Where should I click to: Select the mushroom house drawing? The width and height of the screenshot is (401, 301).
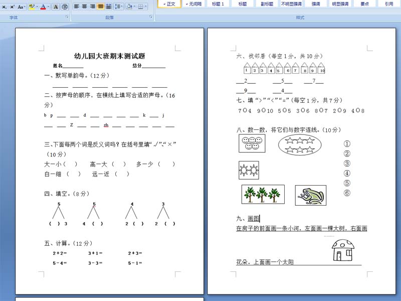click(343, 250)
